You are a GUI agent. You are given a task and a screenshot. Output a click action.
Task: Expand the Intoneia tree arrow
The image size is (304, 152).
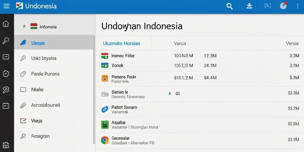pos(24,26)
